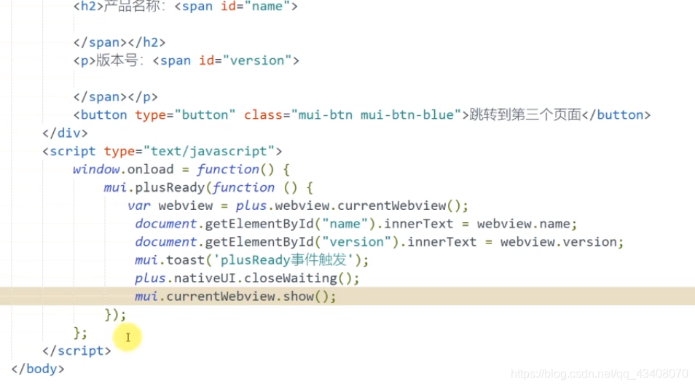The width and height of the screenshot is (695, 387).
Task: Click the span id="name" opening tag
Action: pos(236,7)
